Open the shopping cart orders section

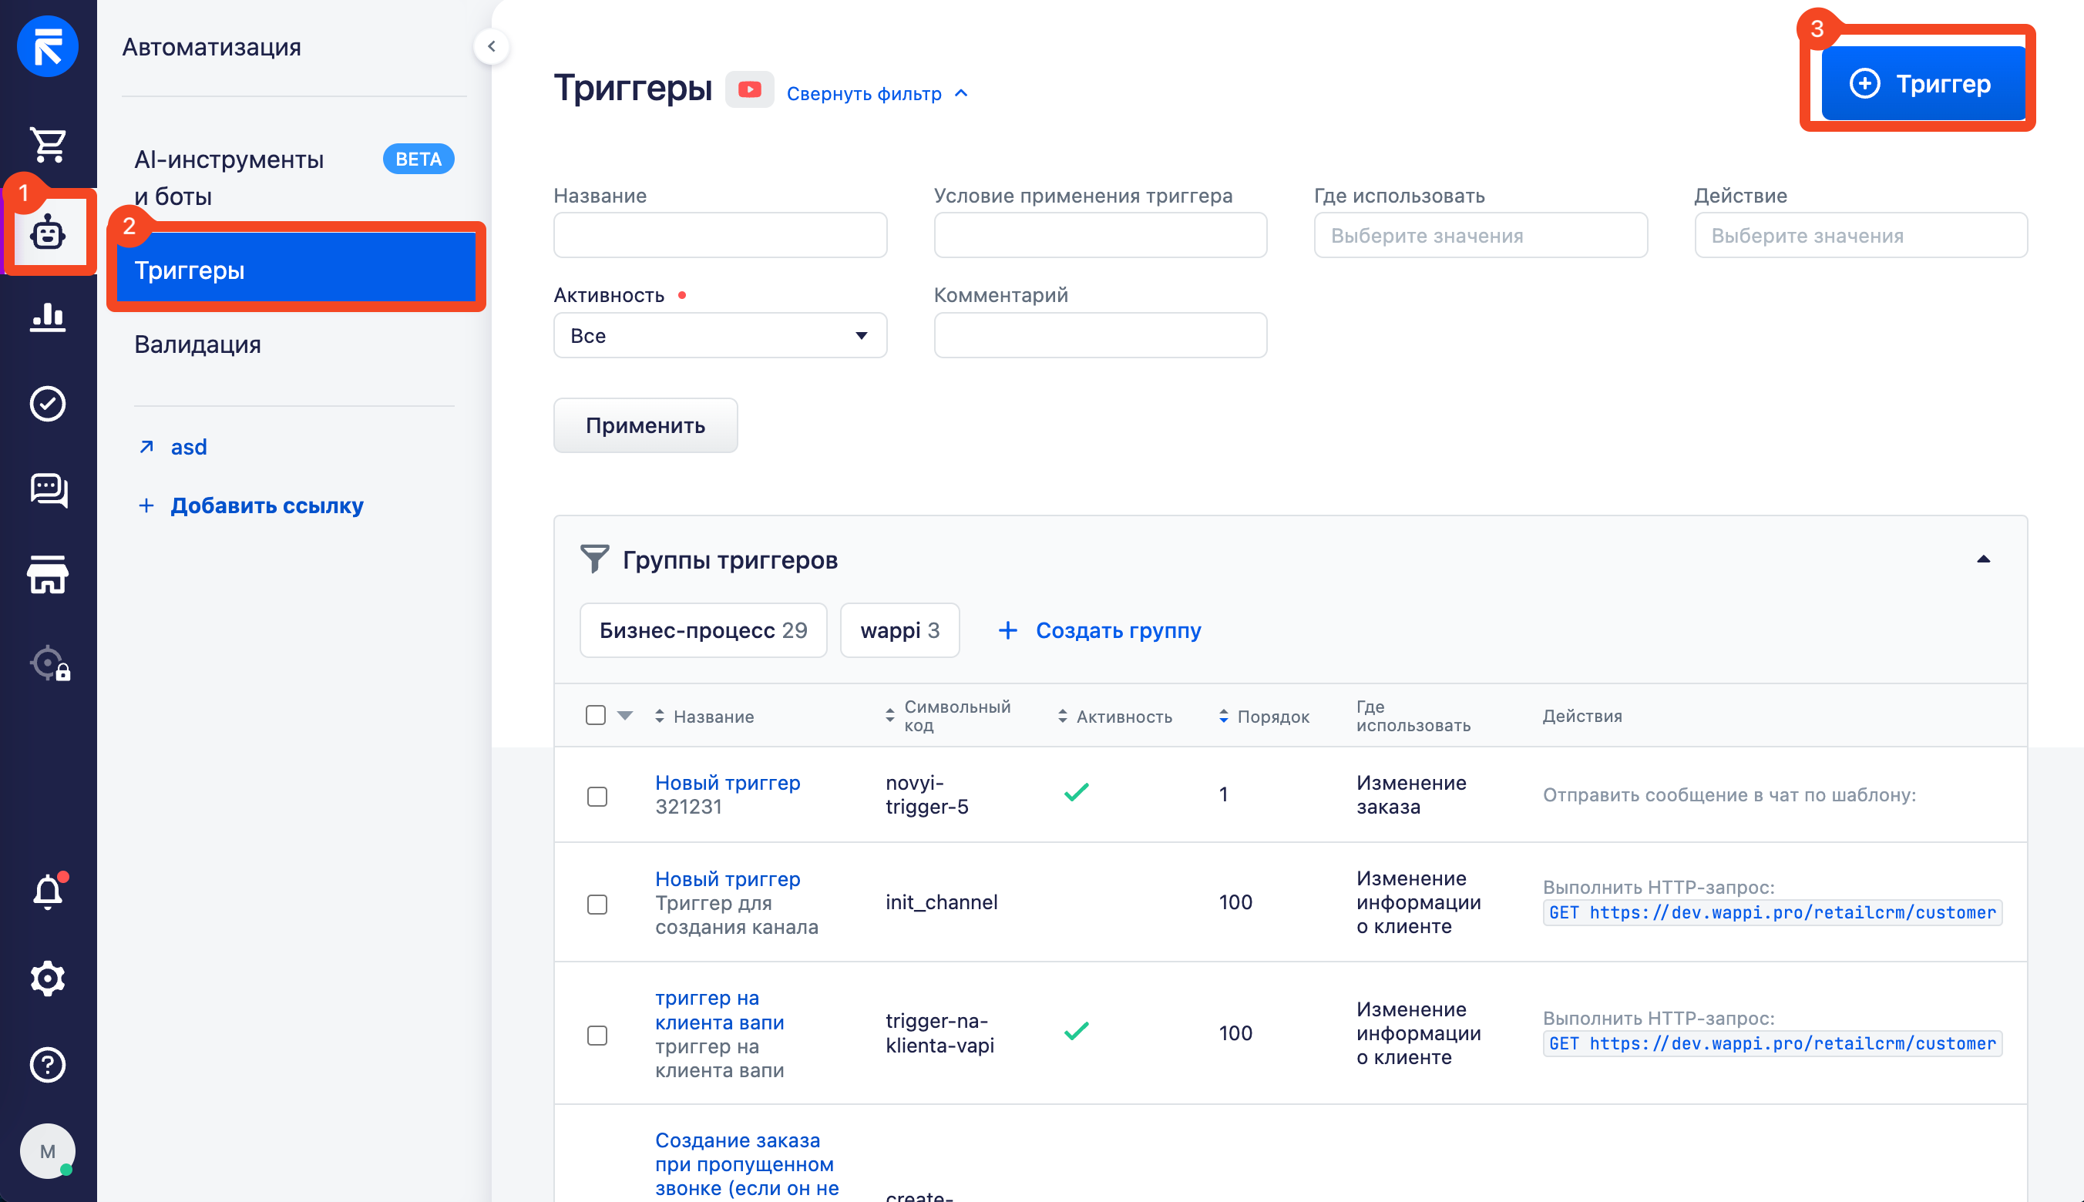(x=48, y=146)
